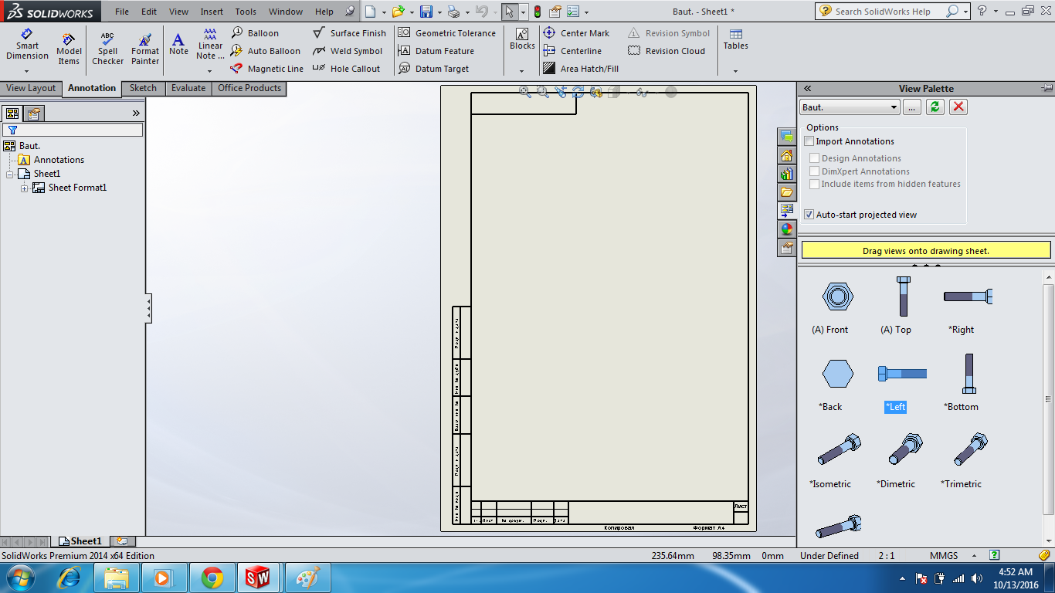Refresh the View Palette
The height and width of the screenshot is (593, 1055).
coord(935,107)
